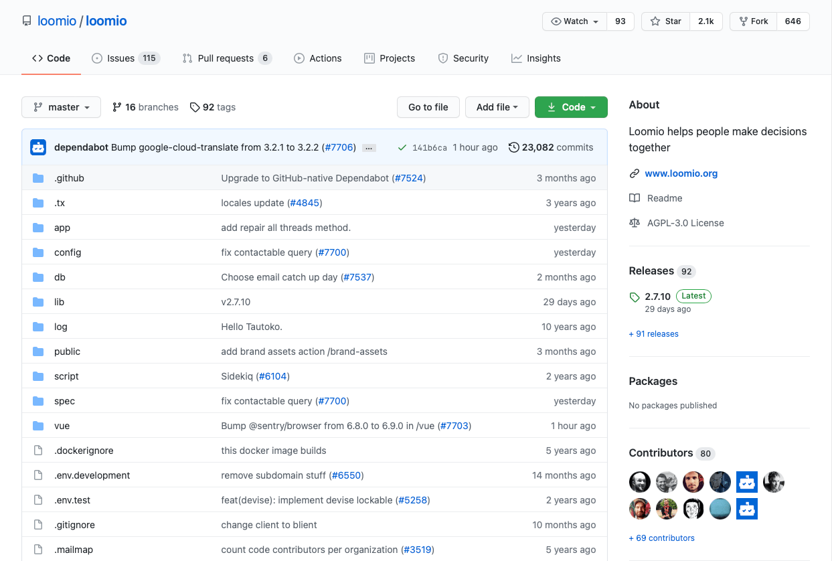Viewport: 832px width, 561px height.
Task: Fork the loomio repository
Action: tap(753, 21)
